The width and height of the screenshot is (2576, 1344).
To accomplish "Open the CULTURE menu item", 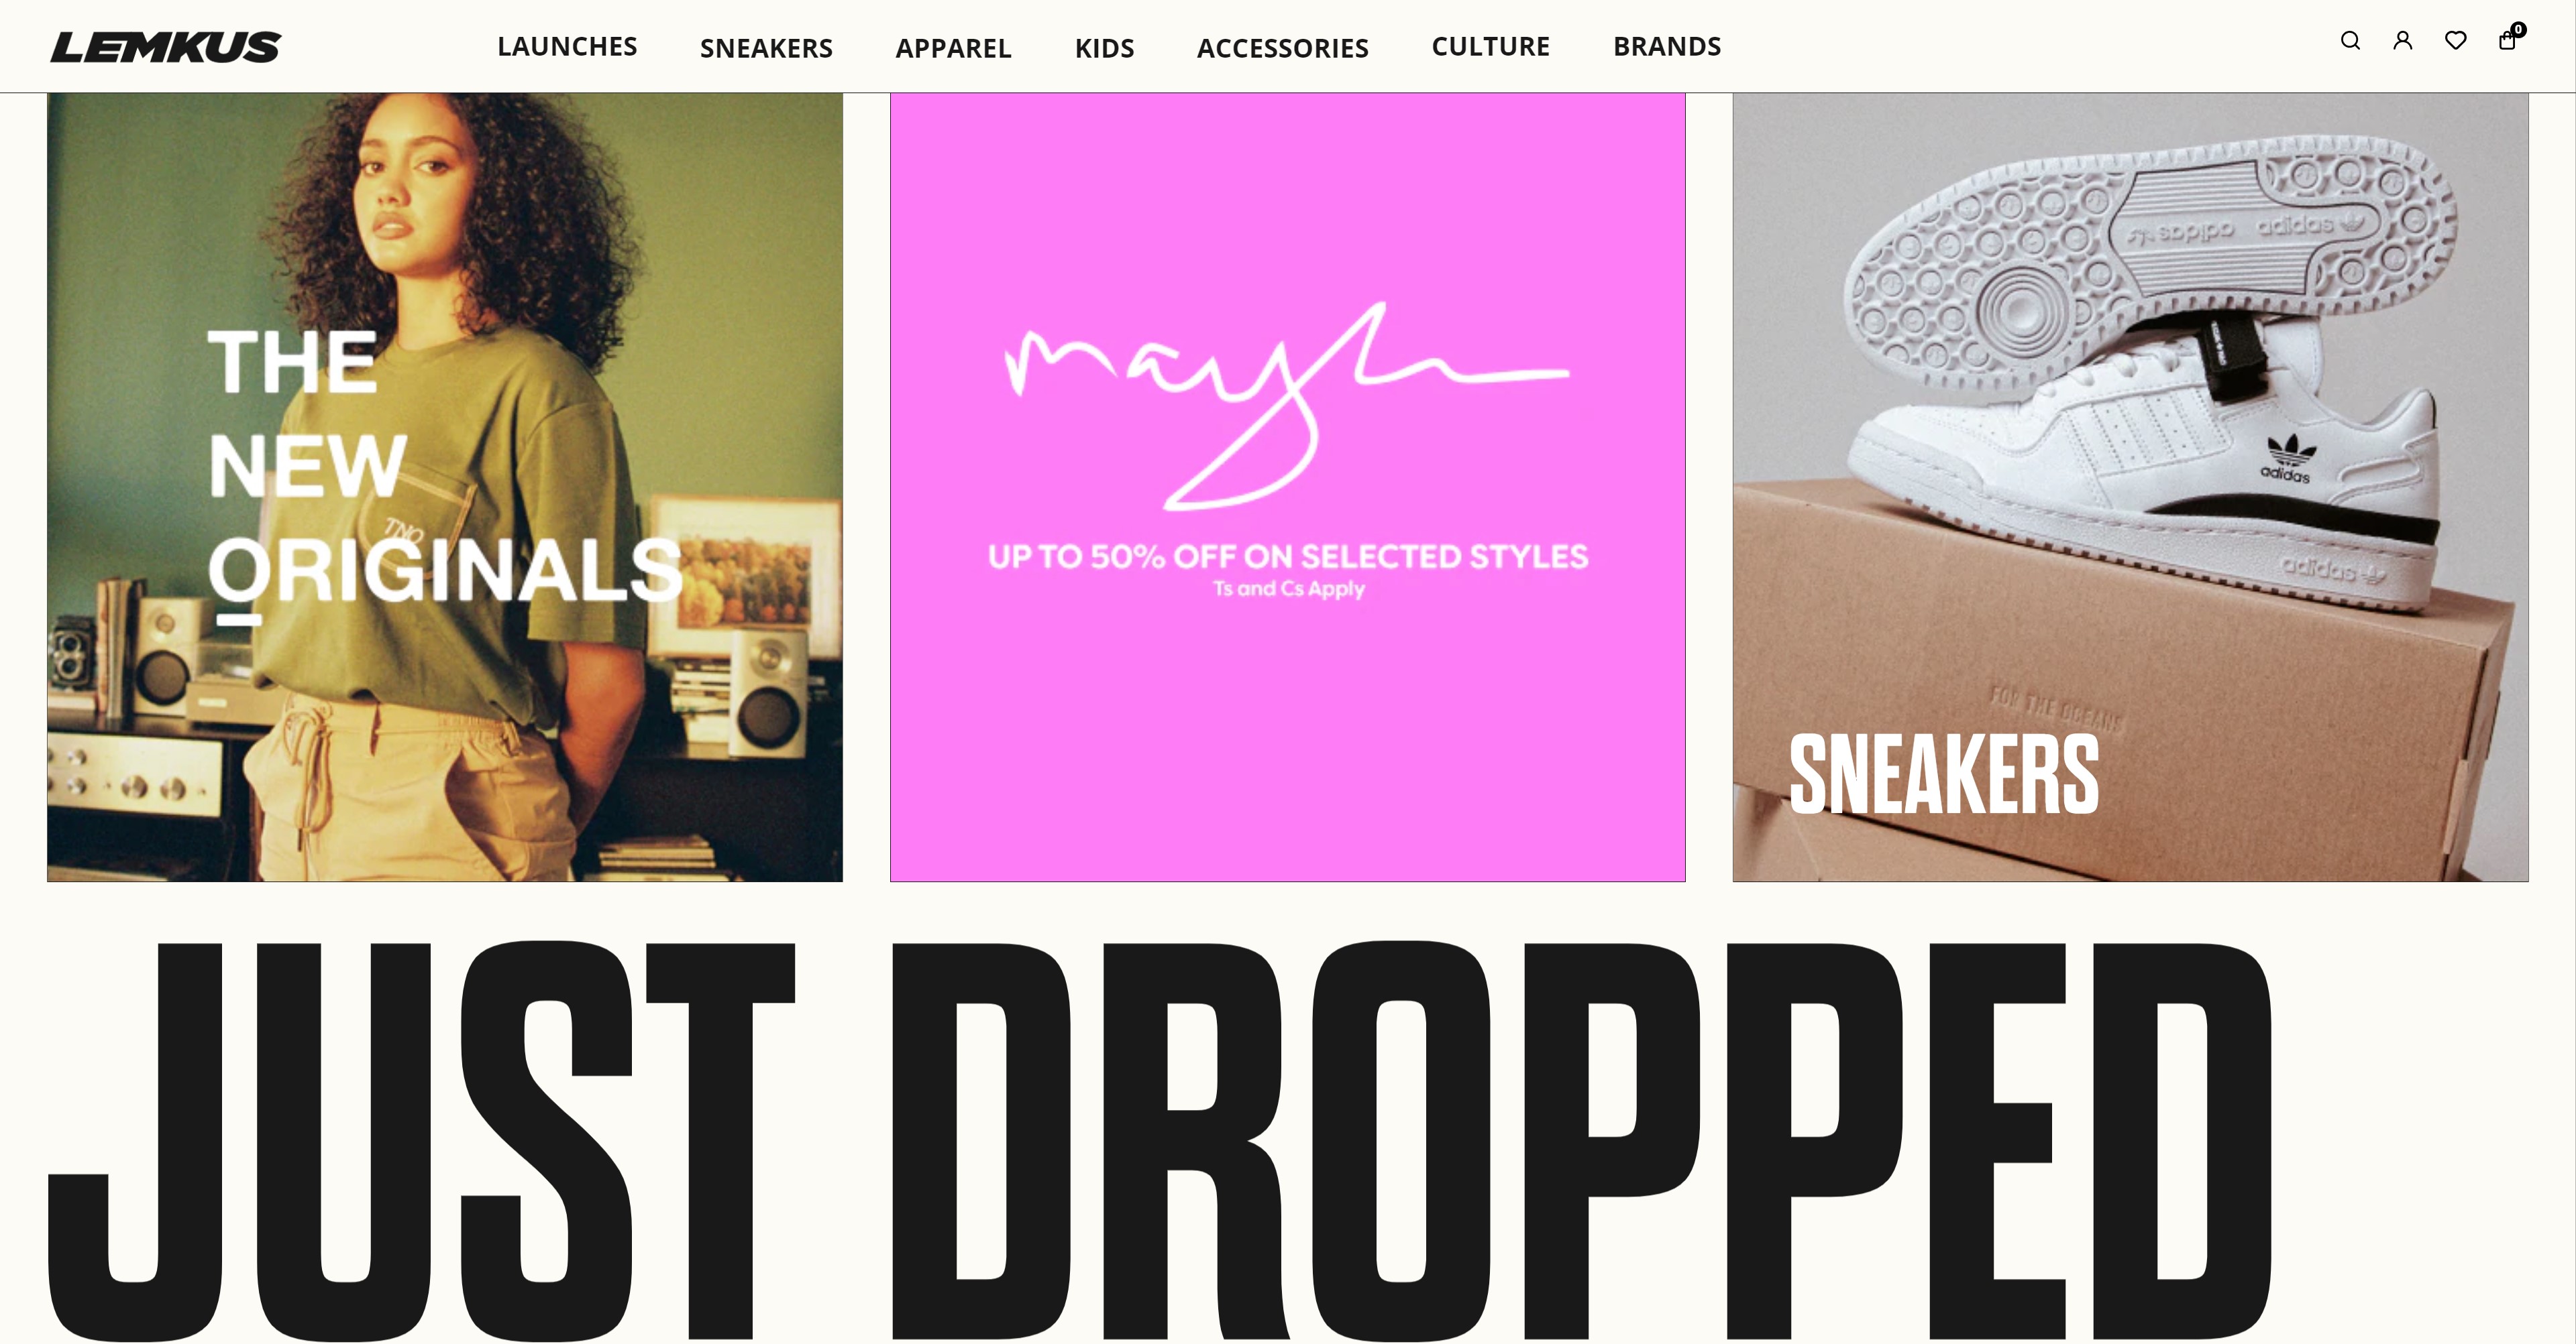I will pyautogui.click(x=1490, y=47).
